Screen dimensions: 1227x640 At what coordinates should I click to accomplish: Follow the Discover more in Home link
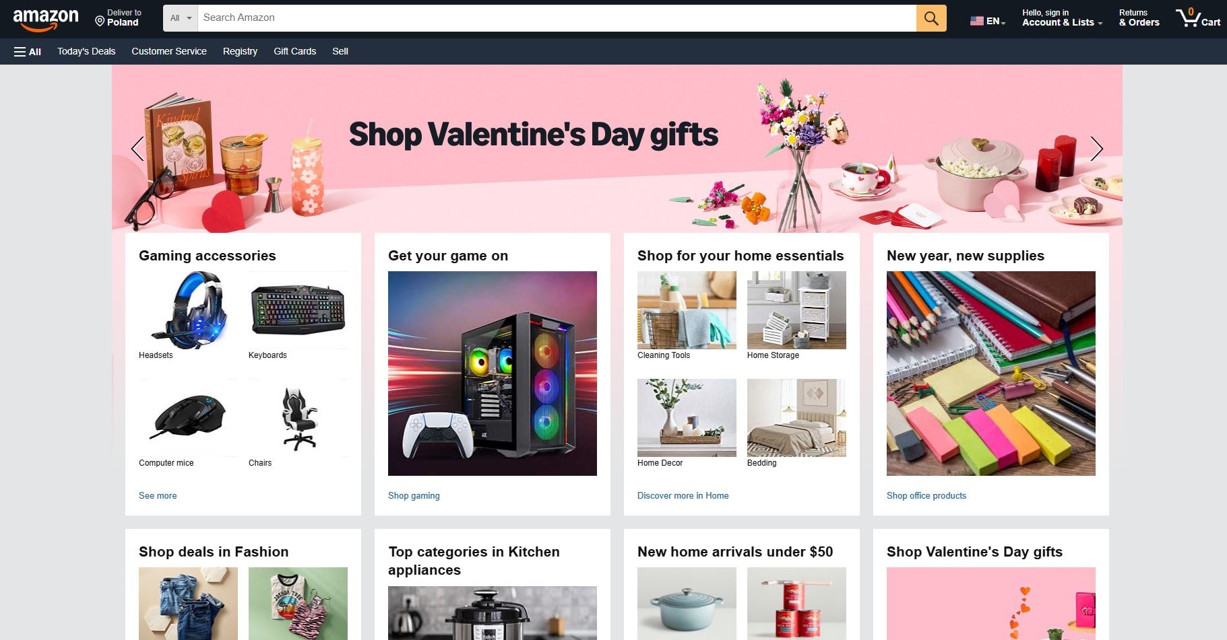pos(683,495)
